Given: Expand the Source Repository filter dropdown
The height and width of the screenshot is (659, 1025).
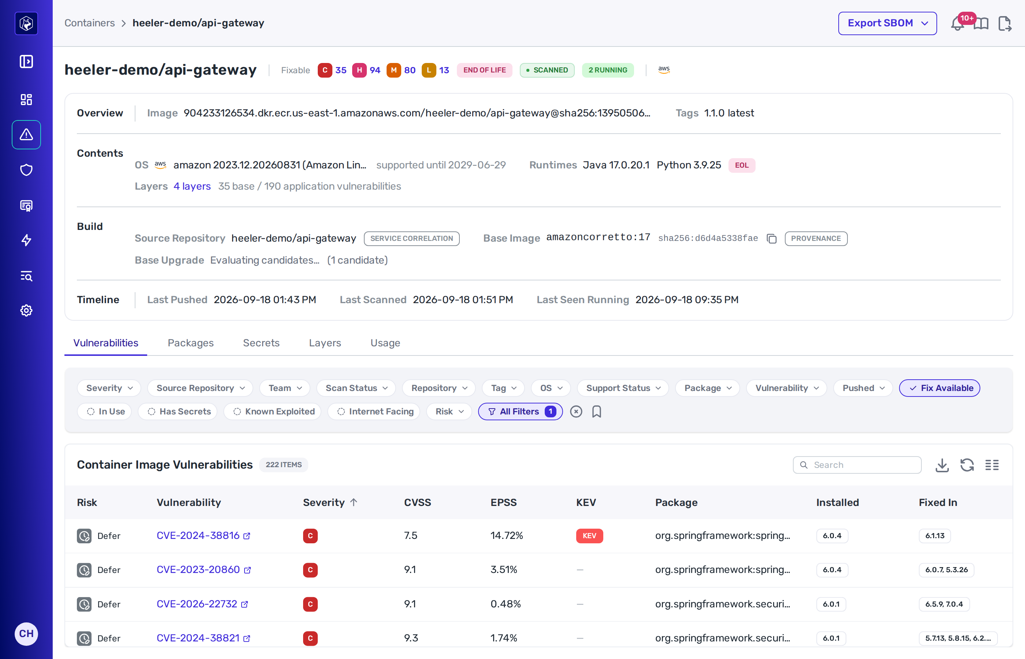Looking at the screenshot, I should tap(200, 388).
